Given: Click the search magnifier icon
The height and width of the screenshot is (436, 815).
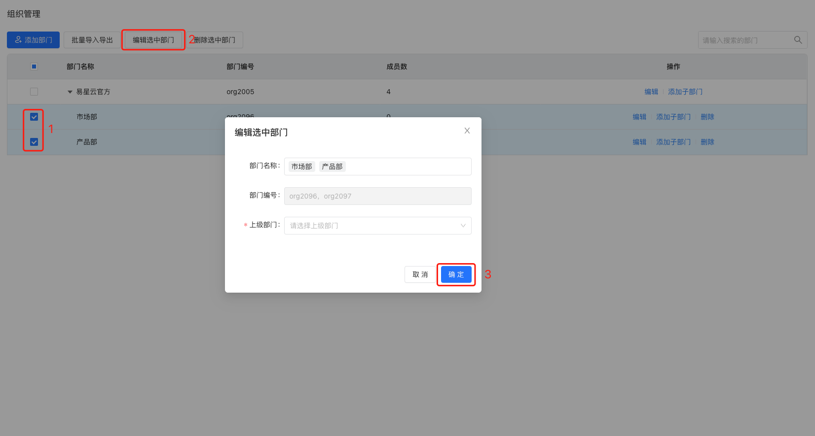Looking at the screenshot, I should (x=798, y=40).
